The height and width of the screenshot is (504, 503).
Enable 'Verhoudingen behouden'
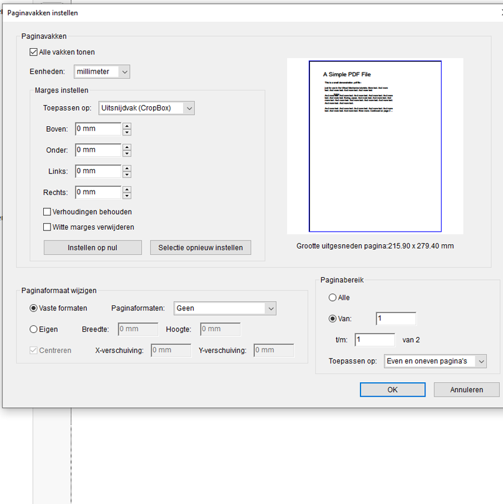pyautogui.click(x=47, y=212)
